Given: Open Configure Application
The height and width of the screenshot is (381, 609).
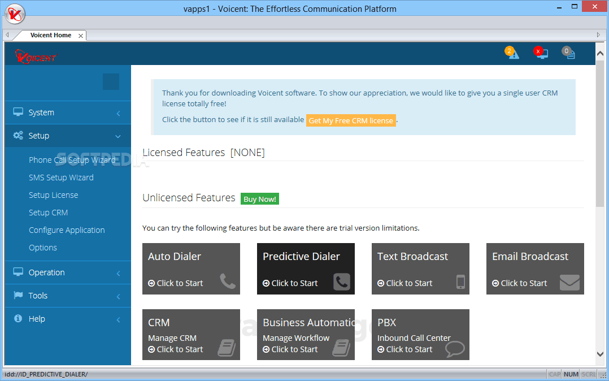Looking at the screenshot, I should pyautogui.click(x=67, y=230).
